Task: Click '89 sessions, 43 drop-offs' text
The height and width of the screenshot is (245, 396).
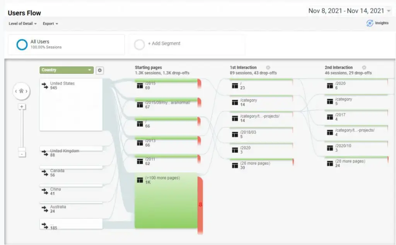Action: click(253, 73)
